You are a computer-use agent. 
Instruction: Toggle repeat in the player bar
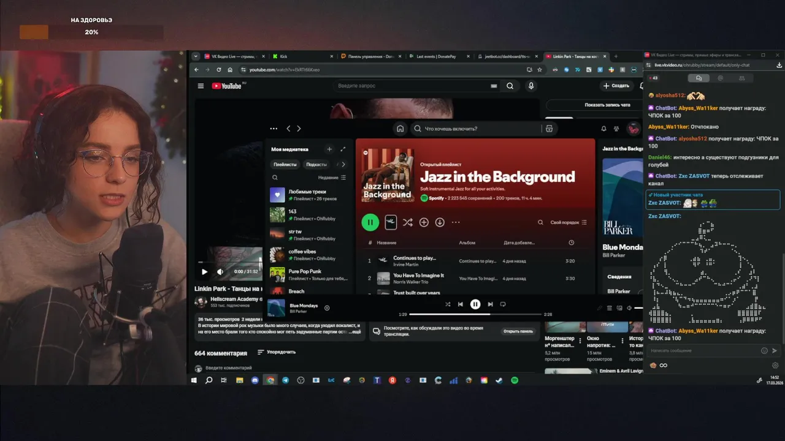(x=503, y=304)
